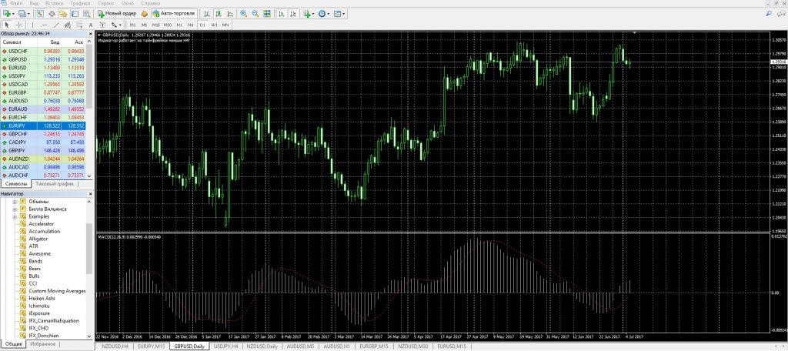This screenshot has width=788, height=351.
Task: Toggle the Navigator window star-folder icon
Action: click(63, 14)
